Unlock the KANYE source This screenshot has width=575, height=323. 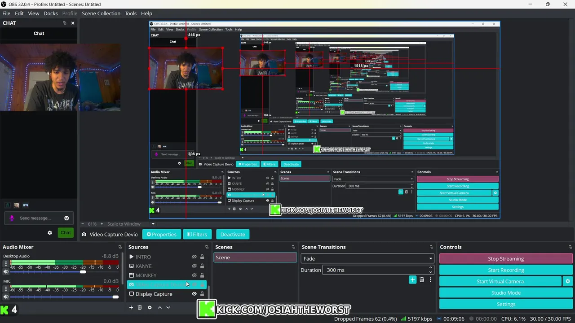coord(202,266)
